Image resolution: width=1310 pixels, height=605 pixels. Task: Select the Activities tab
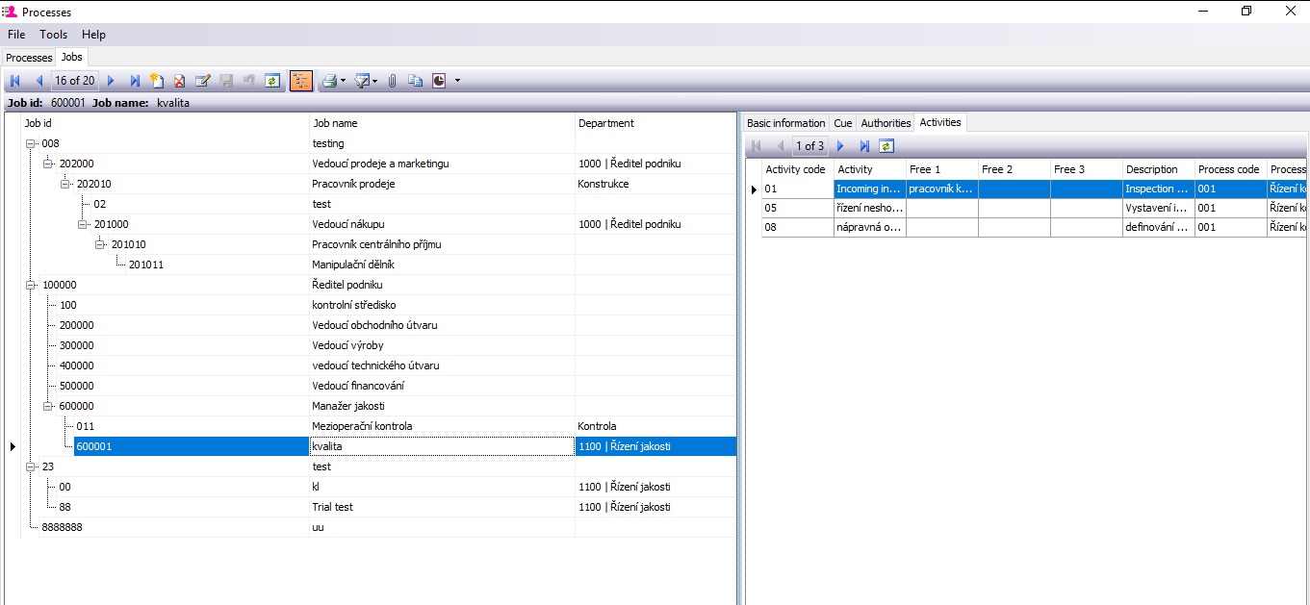pos(940,122)
